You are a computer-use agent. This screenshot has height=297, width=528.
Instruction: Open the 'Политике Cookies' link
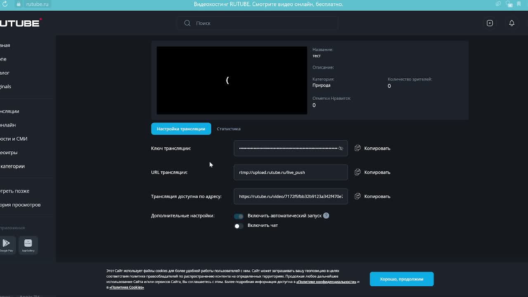coord(127,288)
